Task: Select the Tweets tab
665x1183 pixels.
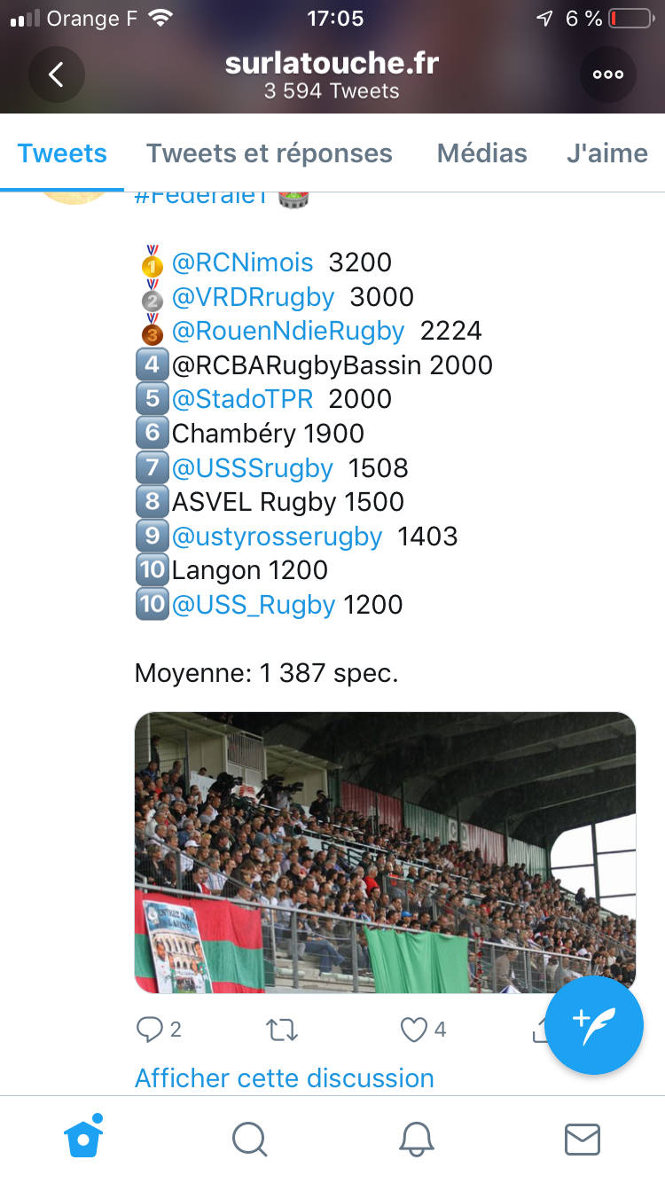Action: pyautogui.click(x=62, y=153)
